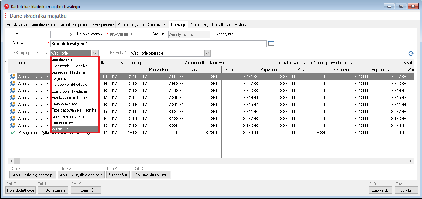The height and width of the screenshot is (199, 422).
Task: Pick Przekazanie składnika from the list
Action: 75,98
